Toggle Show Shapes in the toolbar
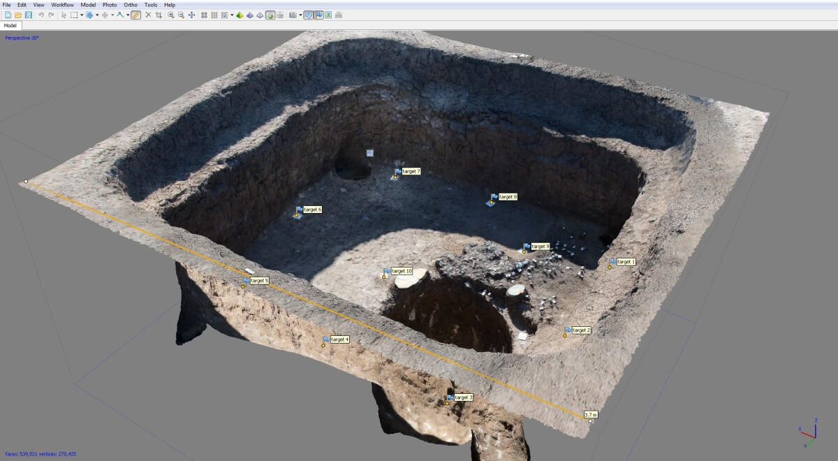The width and height of the screenshot is (838, 461). point(308,15)
